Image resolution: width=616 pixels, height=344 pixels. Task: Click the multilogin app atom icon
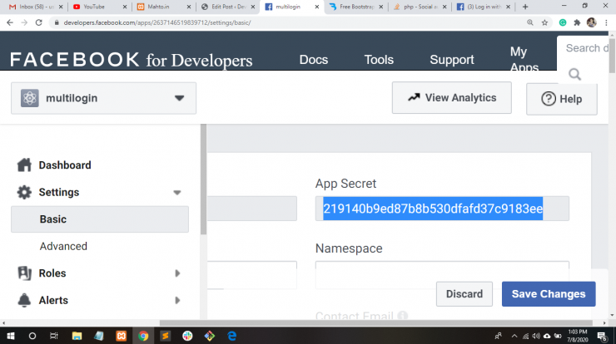(29, 98)
